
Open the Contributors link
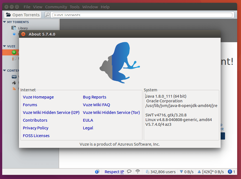point(35,120)
